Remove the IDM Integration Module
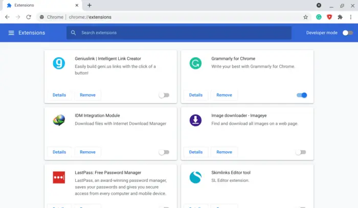The image size is (358, 208). coord(87,152)
